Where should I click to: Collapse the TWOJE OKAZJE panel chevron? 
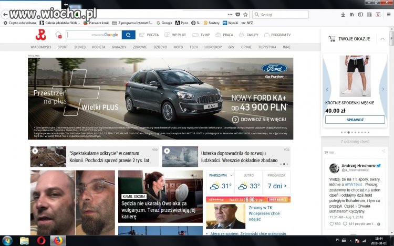click(x=382, y=39)
